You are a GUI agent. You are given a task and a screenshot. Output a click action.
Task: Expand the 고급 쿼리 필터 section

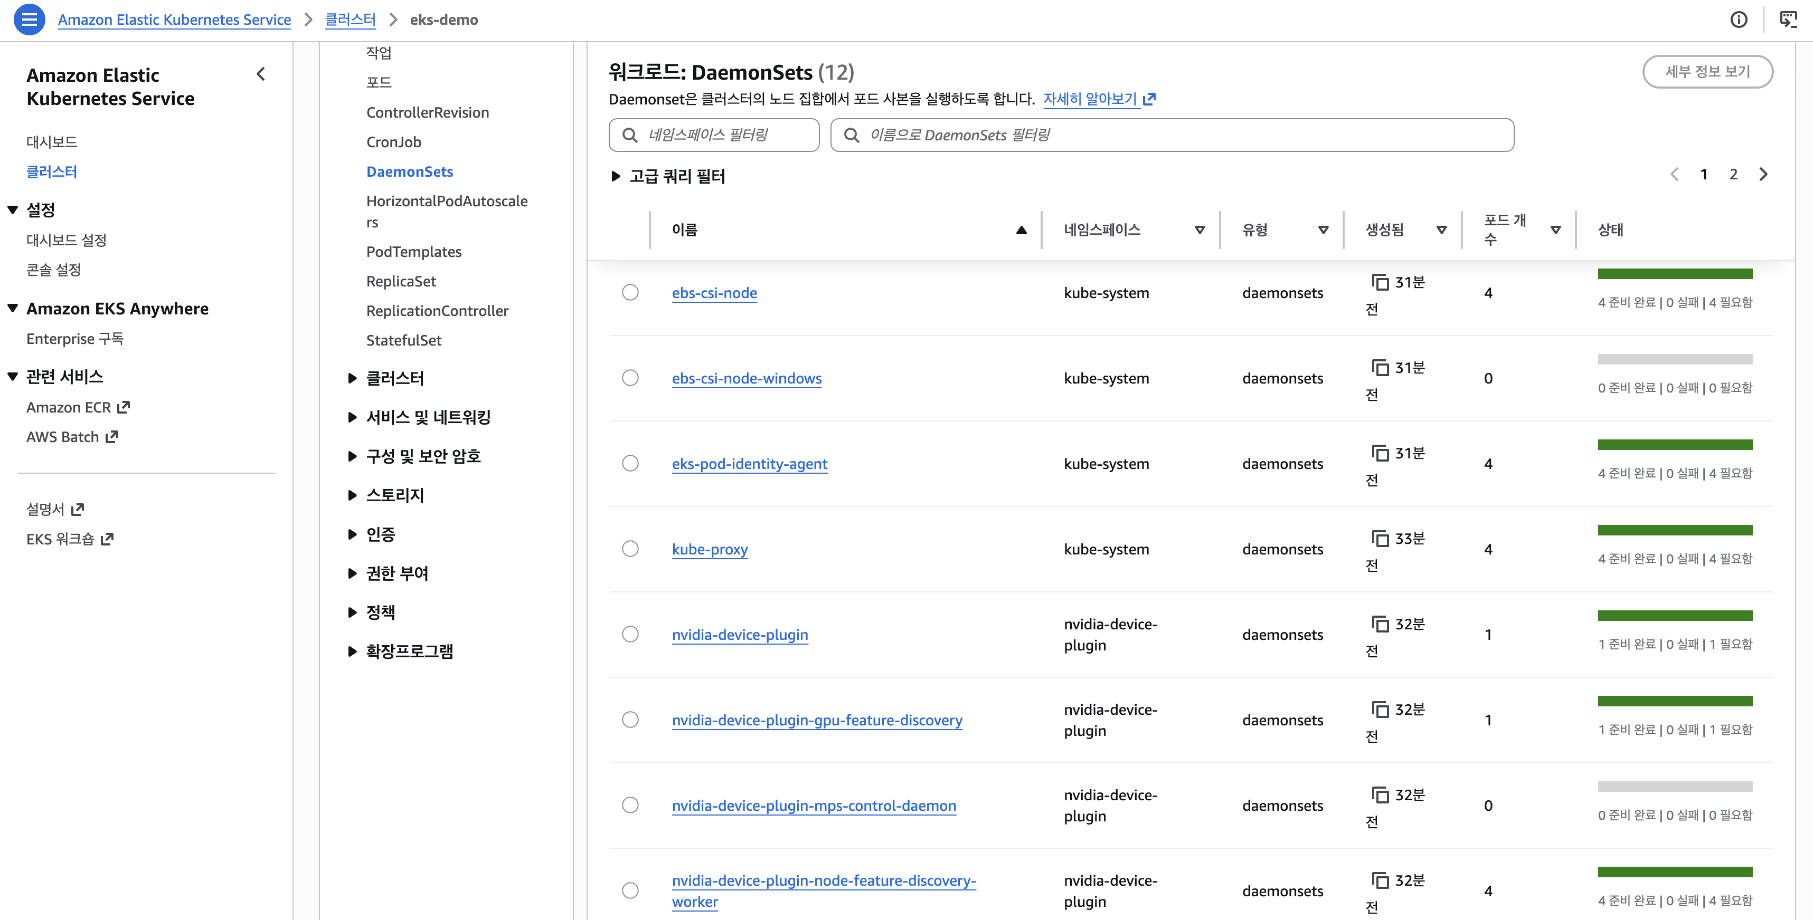(615, 176)
